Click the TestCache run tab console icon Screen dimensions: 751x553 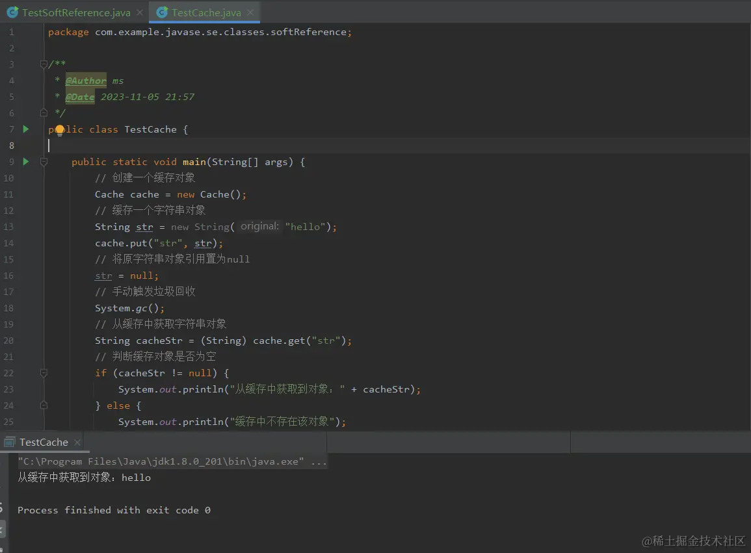pos(10,442)
